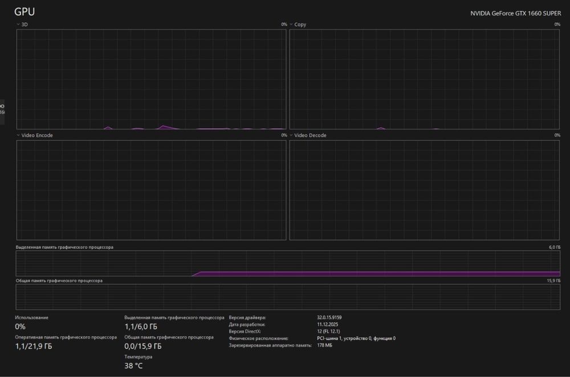Image resolution: width=570 pixels, height=377 pixels.
Task: Click the NVIDIA GeForce GTX 1660 SUPER label
Action: coord(515,14)
